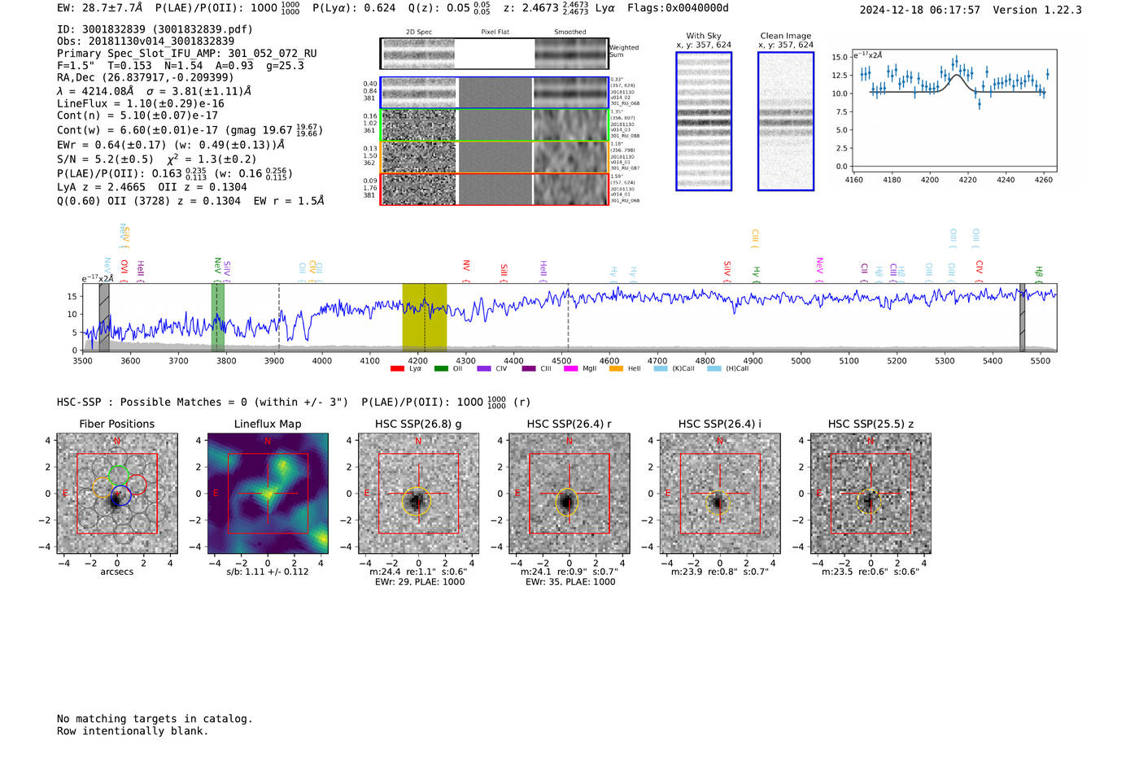
Task: Click the (H)CaII legend swatch
Action: pyautogui.click(x=714, y=368)
